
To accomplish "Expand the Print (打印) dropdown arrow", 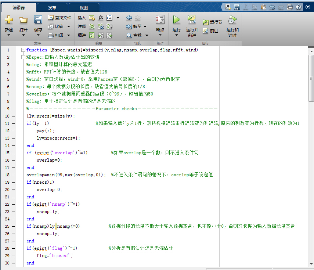I will [x=69, y=36].
